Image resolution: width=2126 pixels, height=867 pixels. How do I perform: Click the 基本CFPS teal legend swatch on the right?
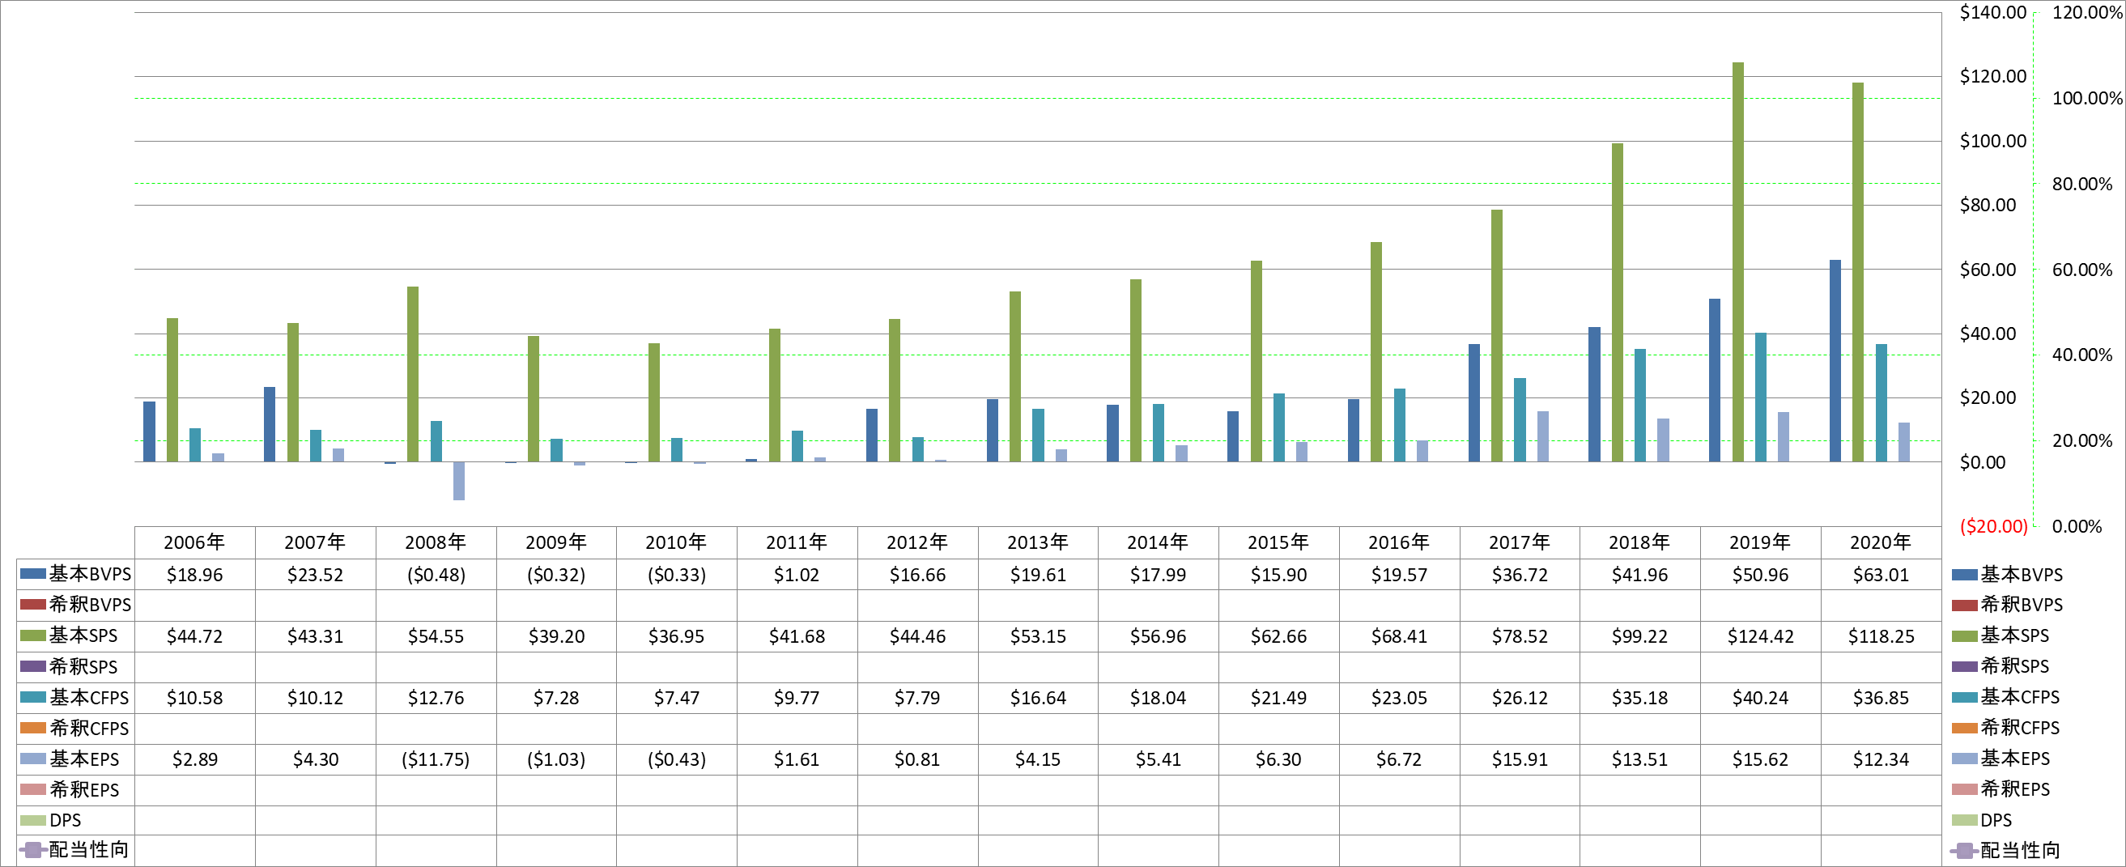(x=1964, y=697)
